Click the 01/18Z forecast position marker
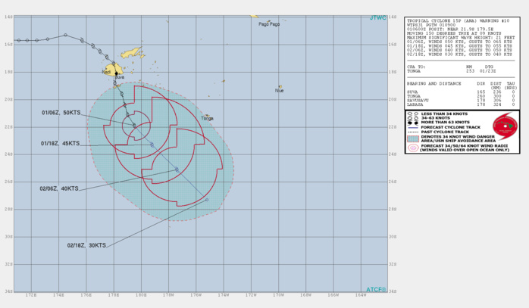 coord(152,145)
